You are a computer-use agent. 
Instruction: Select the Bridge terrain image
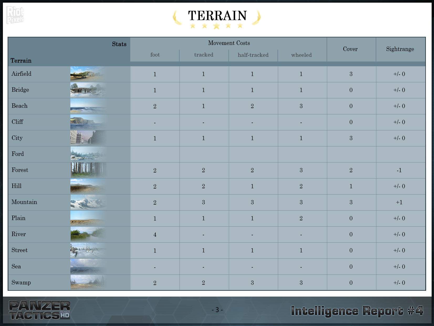click(x=88, y=90)
